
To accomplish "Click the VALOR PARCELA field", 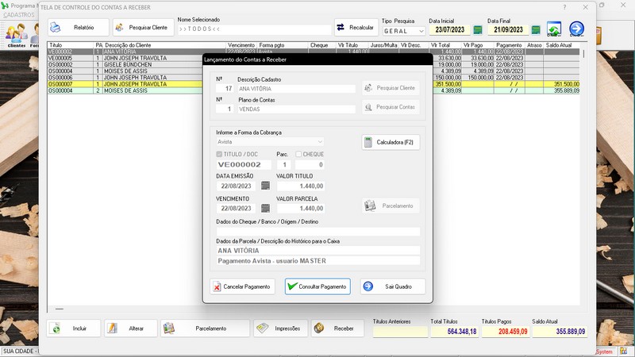I will tap(301, 209).
